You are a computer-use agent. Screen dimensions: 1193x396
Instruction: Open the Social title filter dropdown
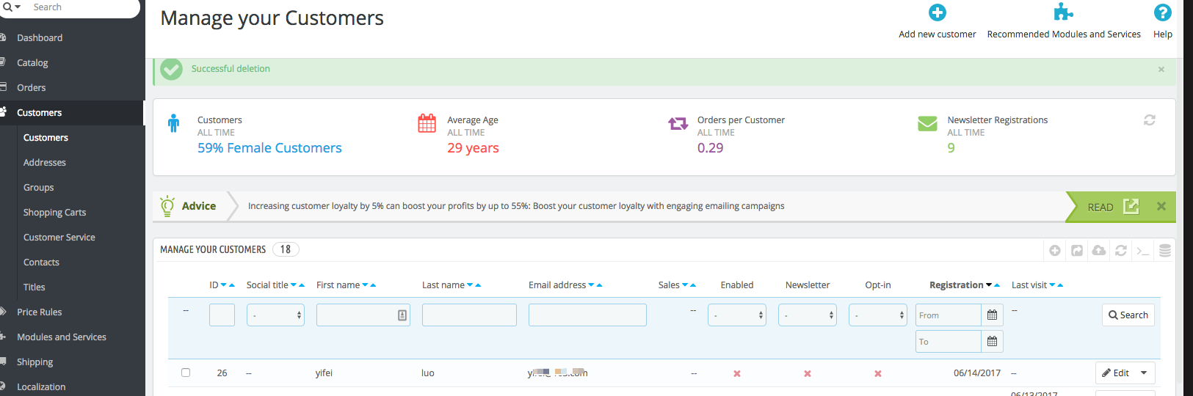[x=275, y=315]
